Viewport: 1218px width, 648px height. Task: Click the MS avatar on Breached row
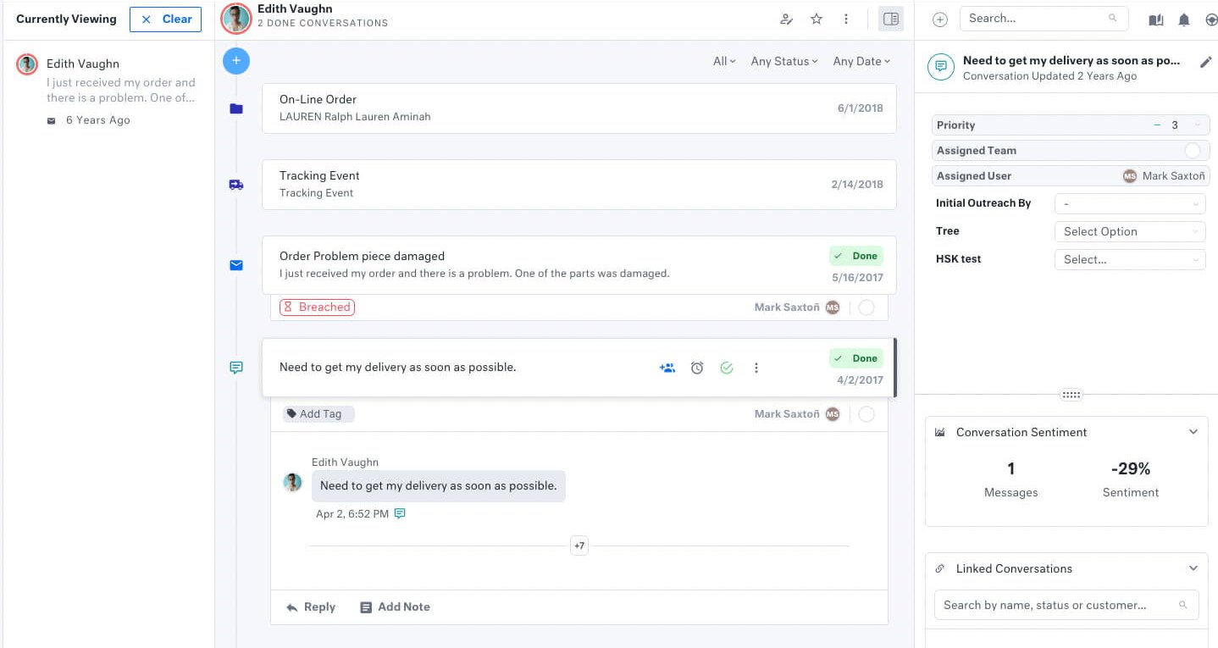pos(833,307)
